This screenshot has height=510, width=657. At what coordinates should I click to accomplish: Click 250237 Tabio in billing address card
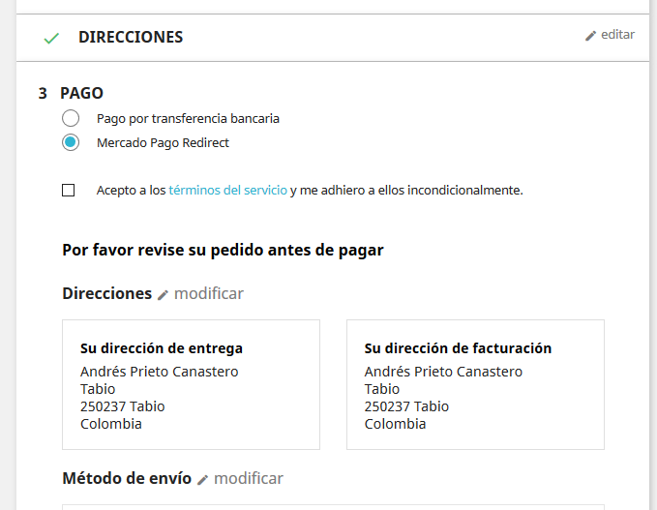point(406,406)
